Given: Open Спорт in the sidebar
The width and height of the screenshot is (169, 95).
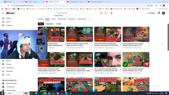Looking at the screenshot, I should (x=8, y=75).
